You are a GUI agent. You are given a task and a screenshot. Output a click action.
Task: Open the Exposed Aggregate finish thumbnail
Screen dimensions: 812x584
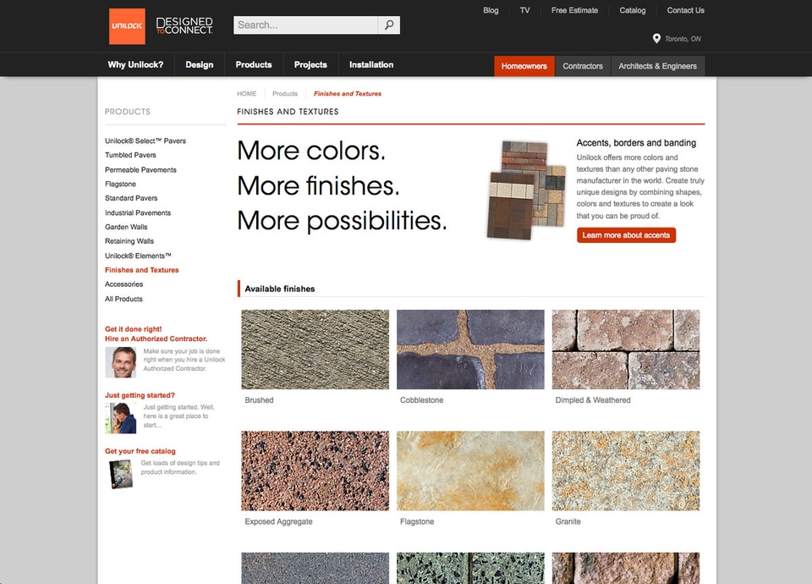pos(315,471)
